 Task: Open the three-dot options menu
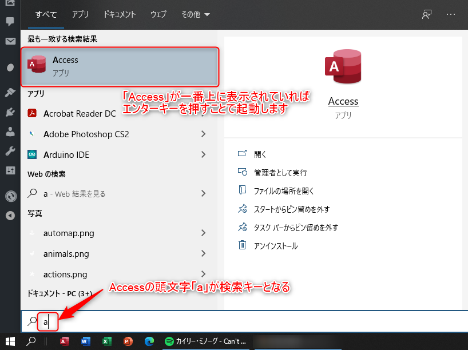[x=451, y=14]
